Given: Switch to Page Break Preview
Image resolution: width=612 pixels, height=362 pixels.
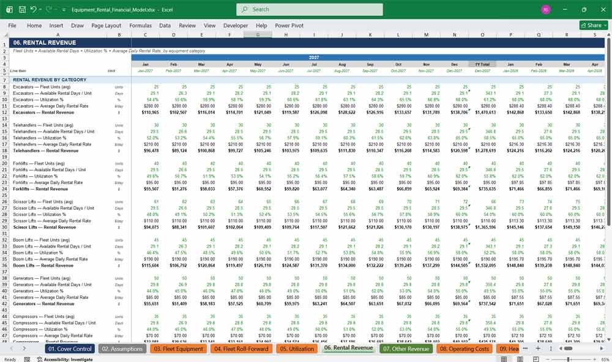Looking at the screenshot, I should (x=536, y=360).
